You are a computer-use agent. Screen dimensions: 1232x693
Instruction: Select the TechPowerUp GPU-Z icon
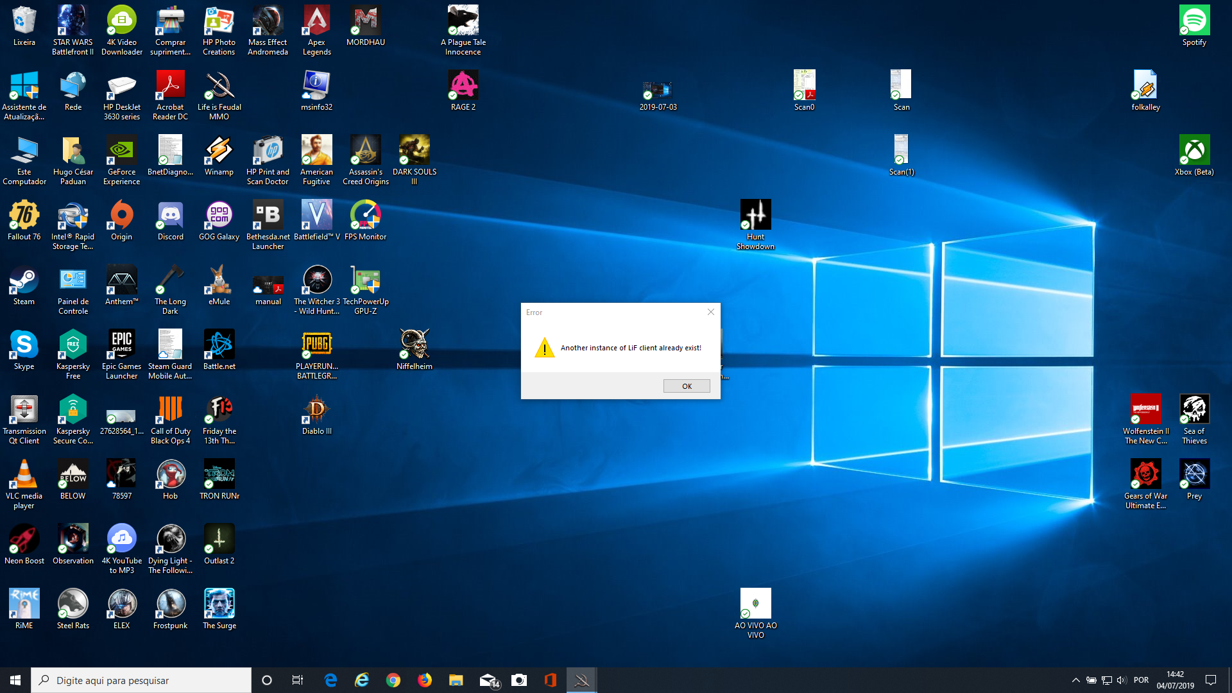[x=366, y=290]
